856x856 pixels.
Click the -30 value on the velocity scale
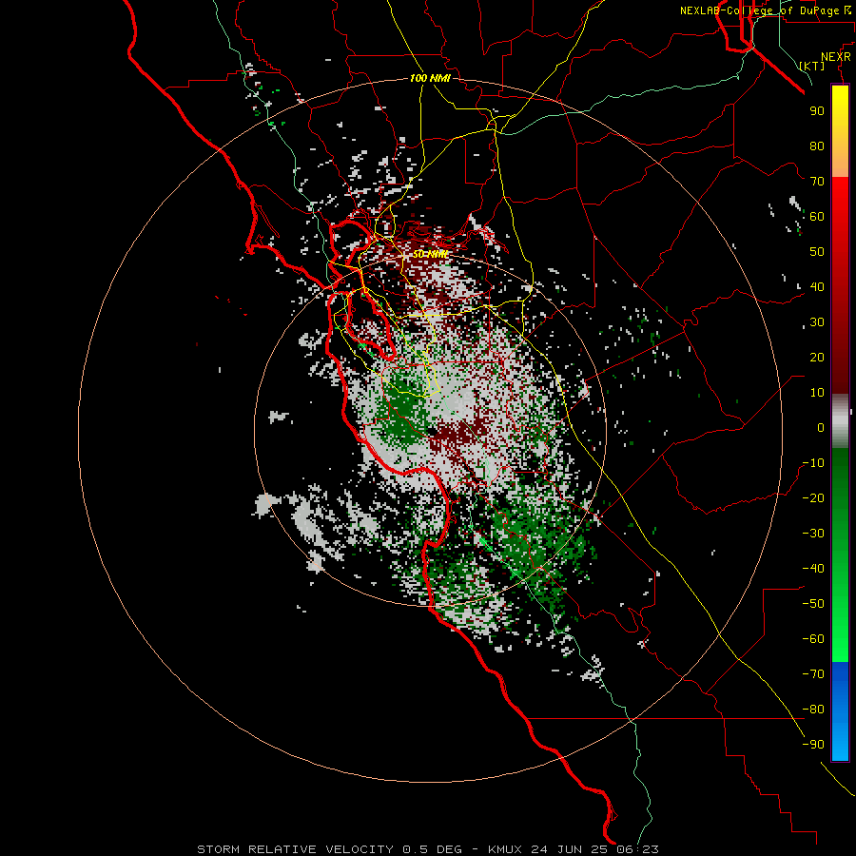(x=813, y=534)
